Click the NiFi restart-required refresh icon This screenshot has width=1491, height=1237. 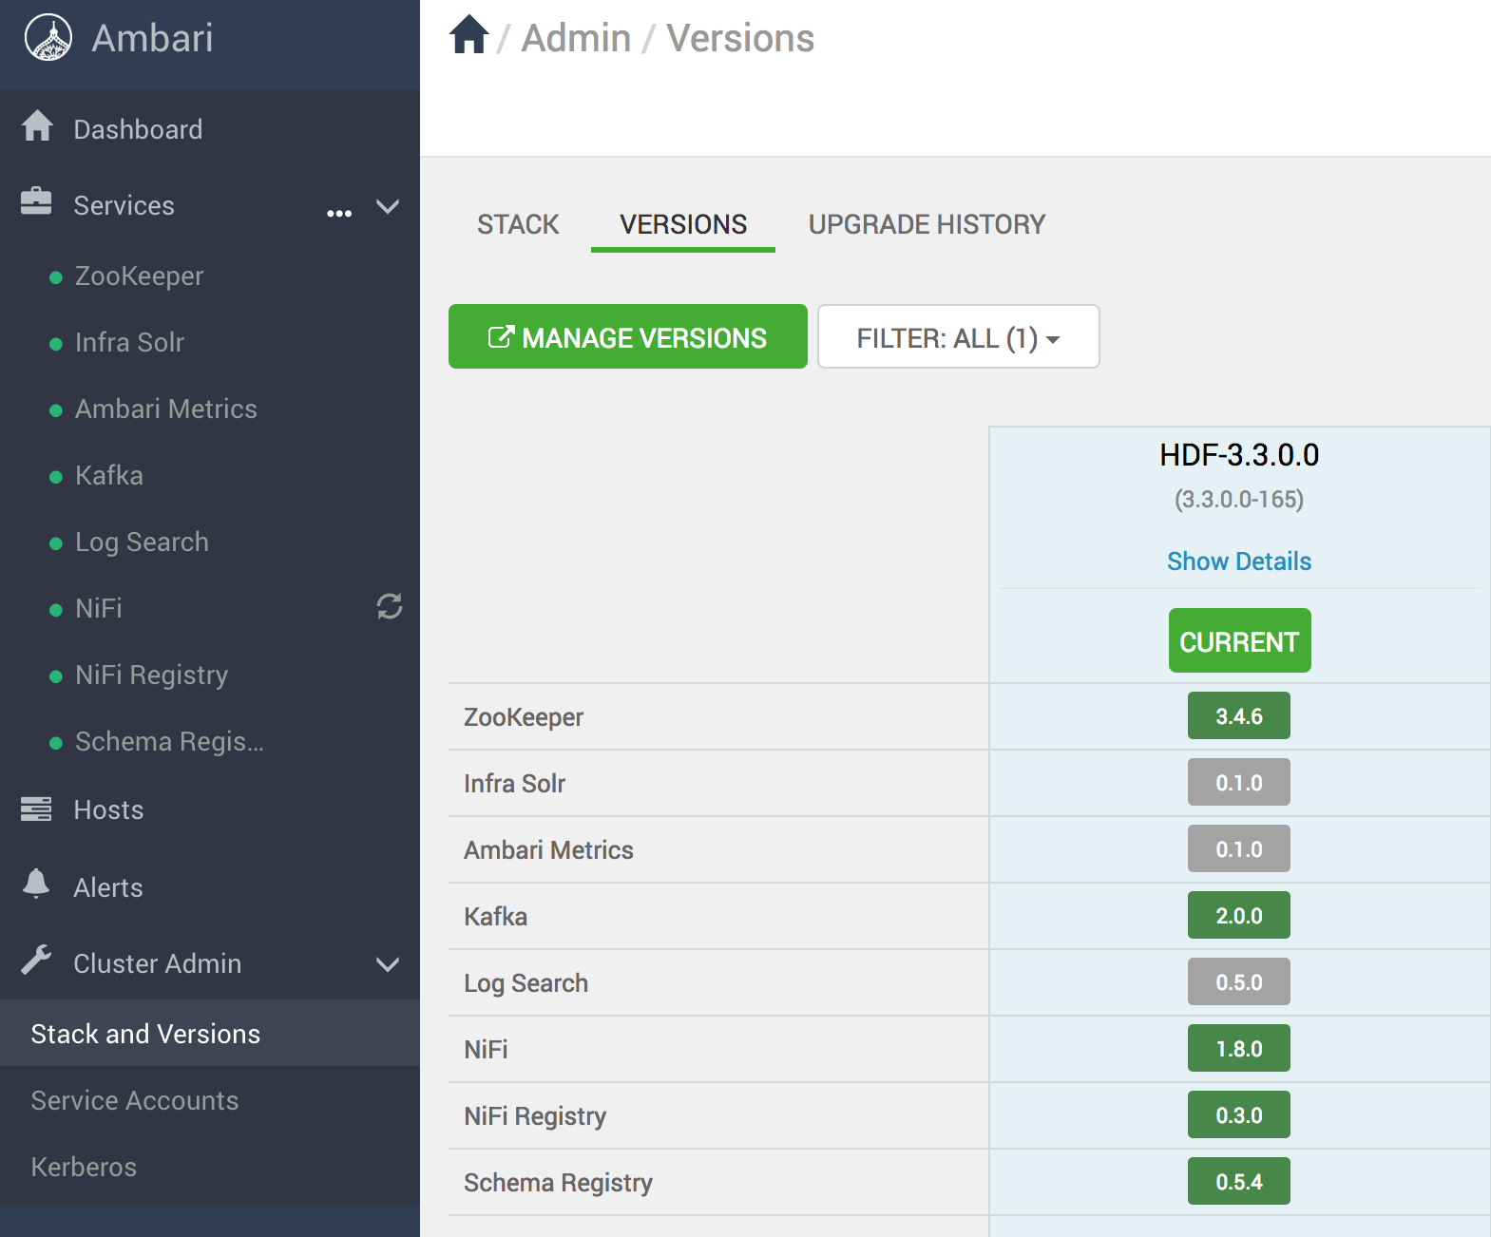coord(390,606)
